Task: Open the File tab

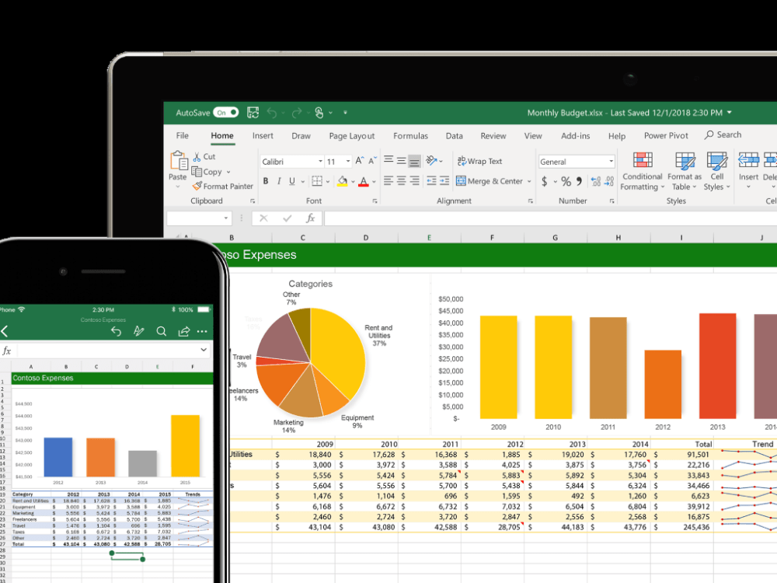Action: (x=183, y=136)
